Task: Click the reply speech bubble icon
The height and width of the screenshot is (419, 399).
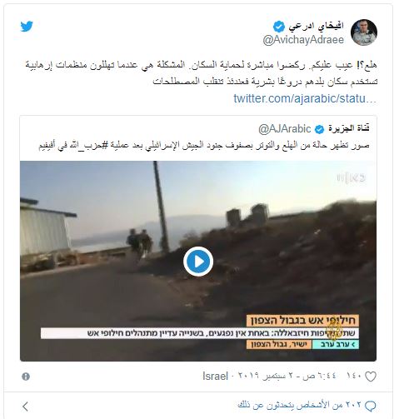Action: 370,407
